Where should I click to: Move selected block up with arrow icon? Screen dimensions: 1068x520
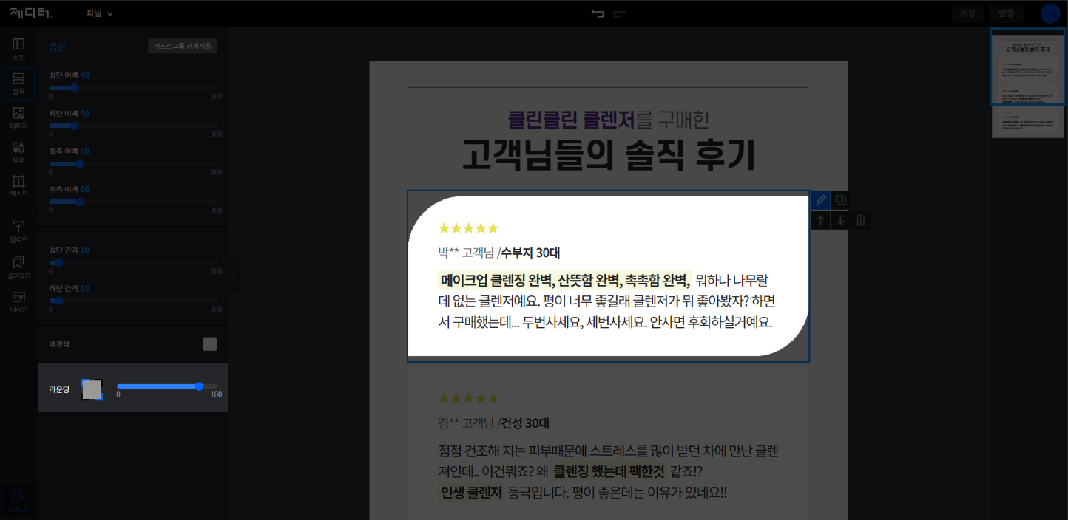coord(820,220)
